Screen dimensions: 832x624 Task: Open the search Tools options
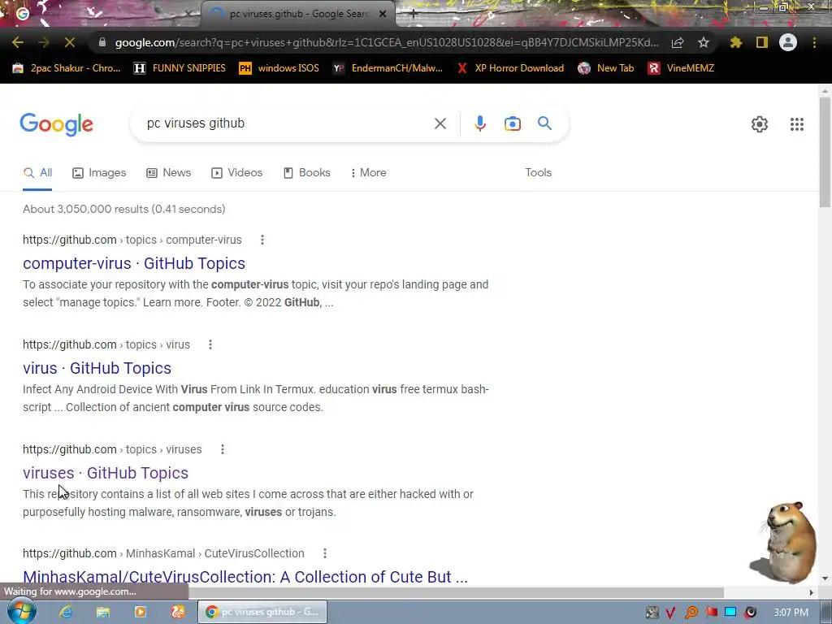538,173
